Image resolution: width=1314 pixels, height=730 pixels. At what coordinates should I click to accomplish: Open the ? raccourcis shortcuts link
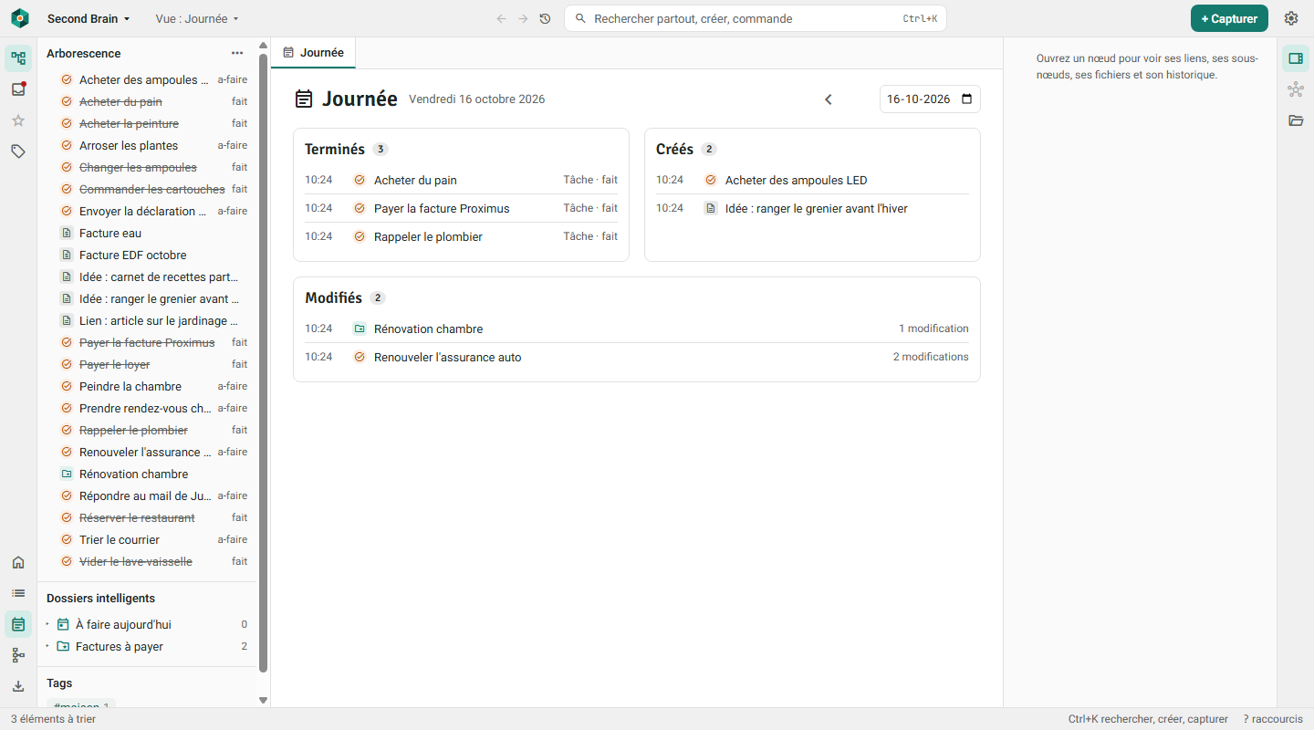pos(1273,719)
